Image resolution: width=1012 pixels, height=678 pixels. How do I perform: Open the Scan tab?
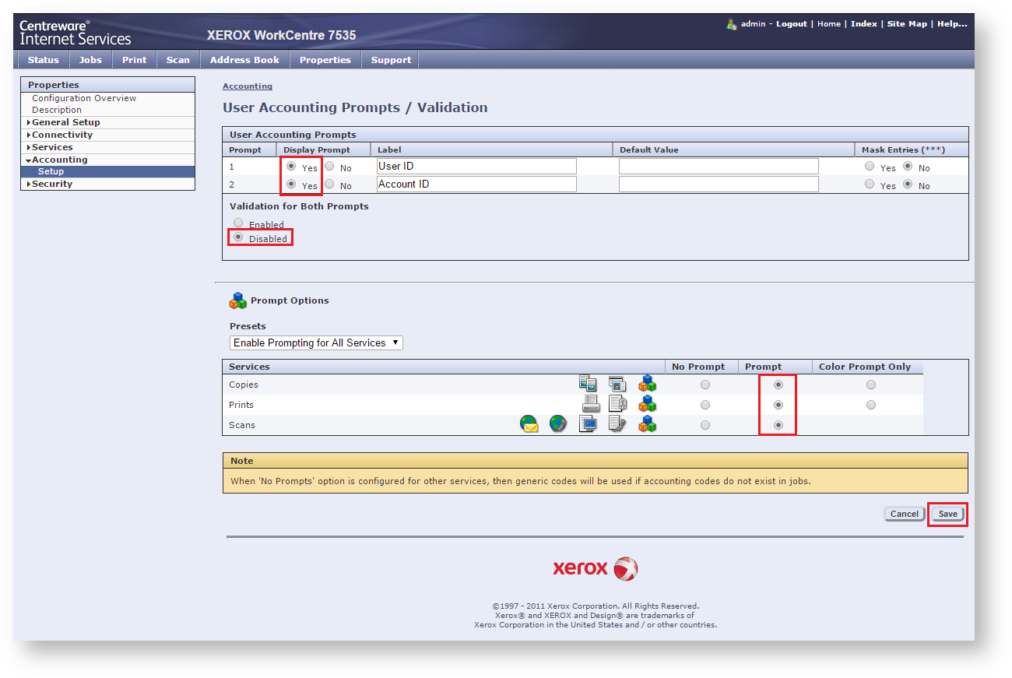[178, 60]
